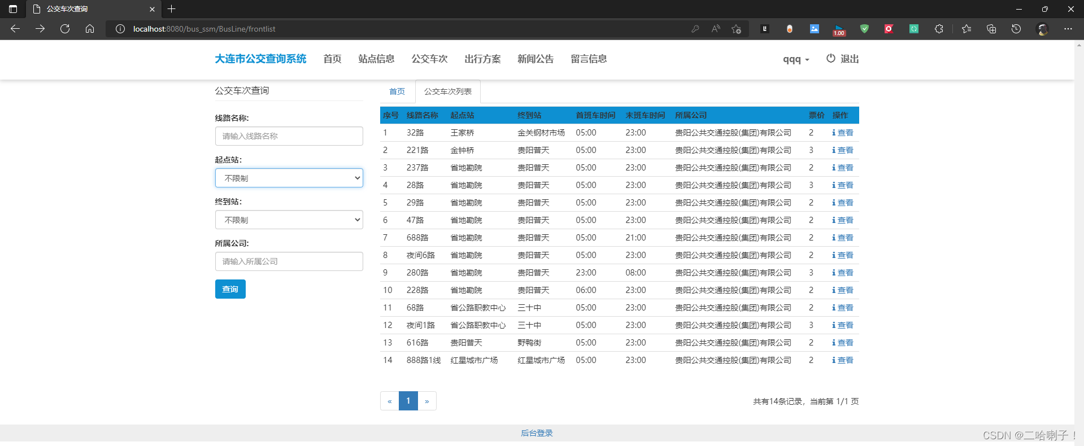Click the green shield extension icon
Screen dimensions: 1084x446
[864, 29]
